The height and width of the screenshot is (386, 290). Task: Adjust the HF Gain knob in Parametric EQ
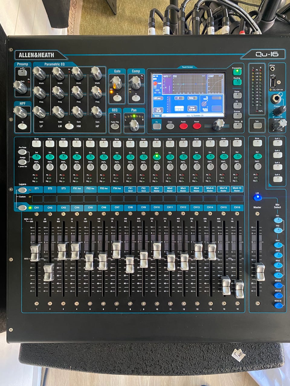(97, 112)
